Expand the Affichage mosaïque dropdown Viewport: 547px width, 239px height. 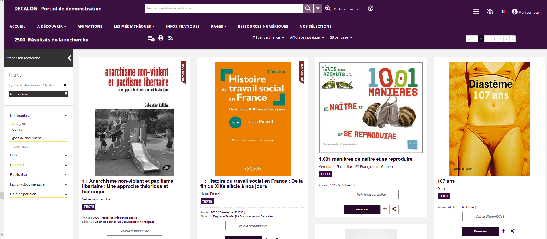[x=307, y=38]
